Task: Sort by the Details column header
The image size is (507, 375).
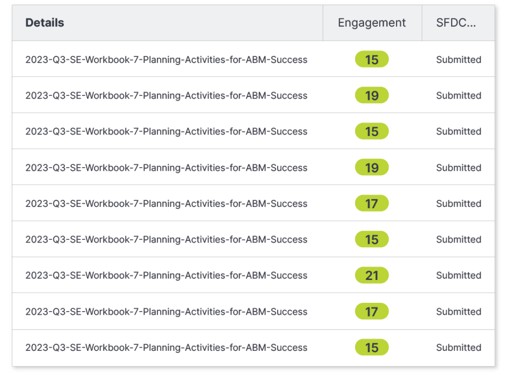Action: 44,22
